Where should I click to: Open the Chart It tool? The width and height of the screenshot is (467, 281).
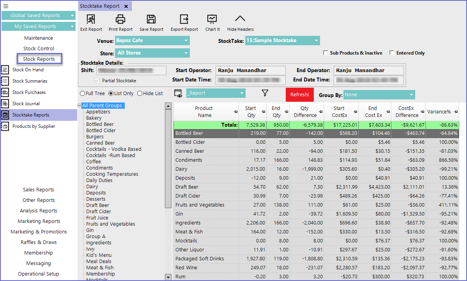pos(212,19)
